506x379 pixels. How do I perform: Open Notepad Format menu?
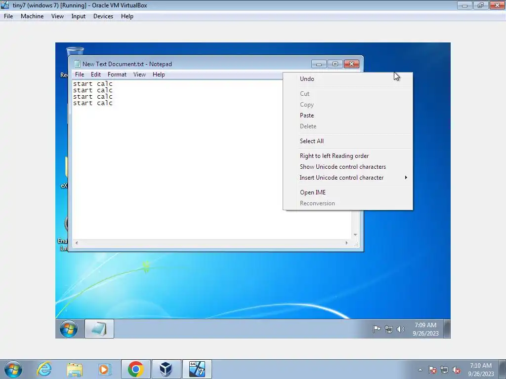[x=117, y=75]
